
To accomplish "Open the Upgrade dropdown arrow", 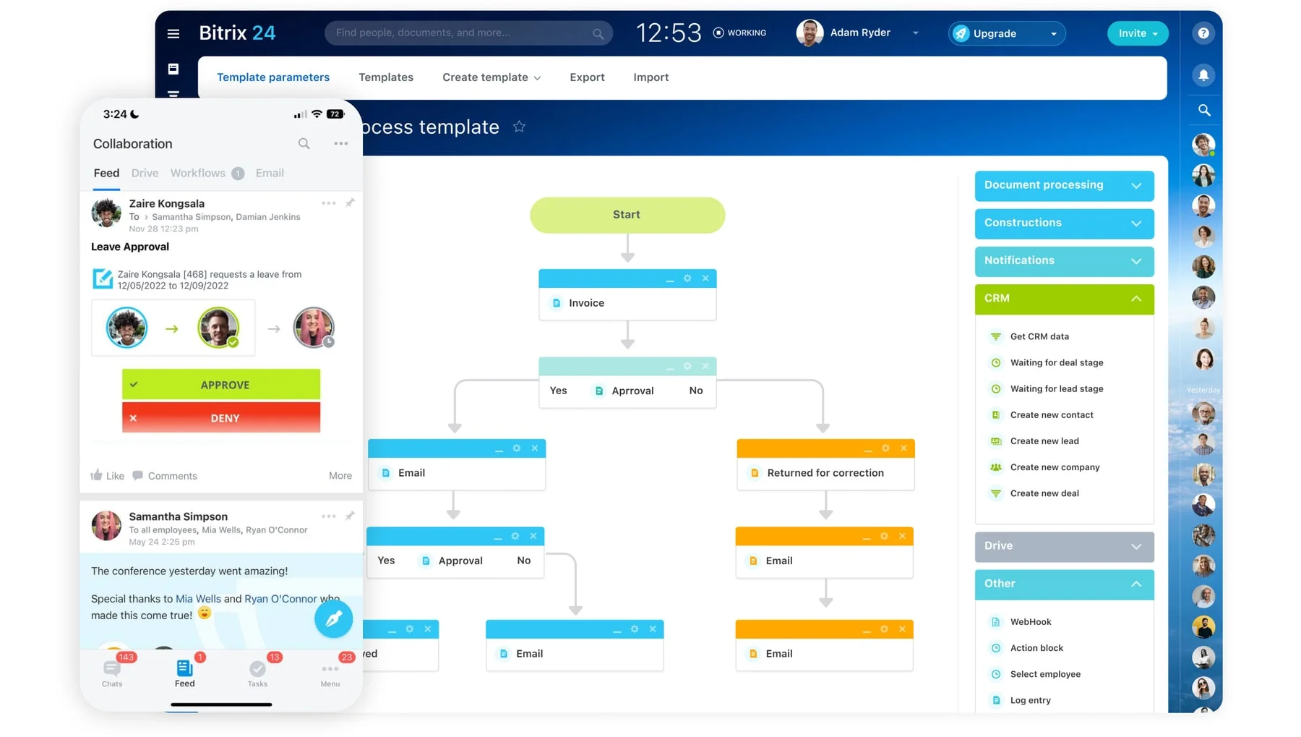I will [x=1053, y=34].
